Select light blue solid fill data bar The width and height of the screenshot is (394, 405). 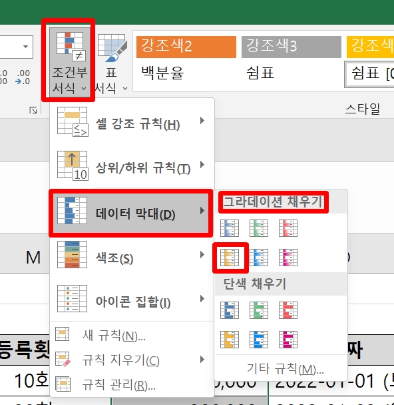tap(259, 340)
